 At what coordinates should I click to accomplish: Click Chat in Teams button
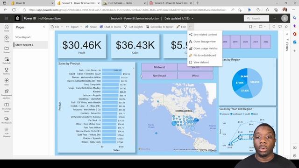[x=110, y=27]
